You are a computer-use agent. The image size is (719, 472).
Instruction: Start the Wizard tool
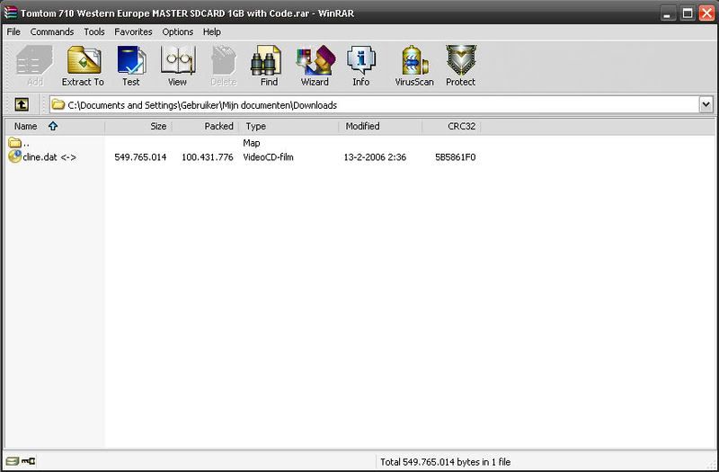315,65
